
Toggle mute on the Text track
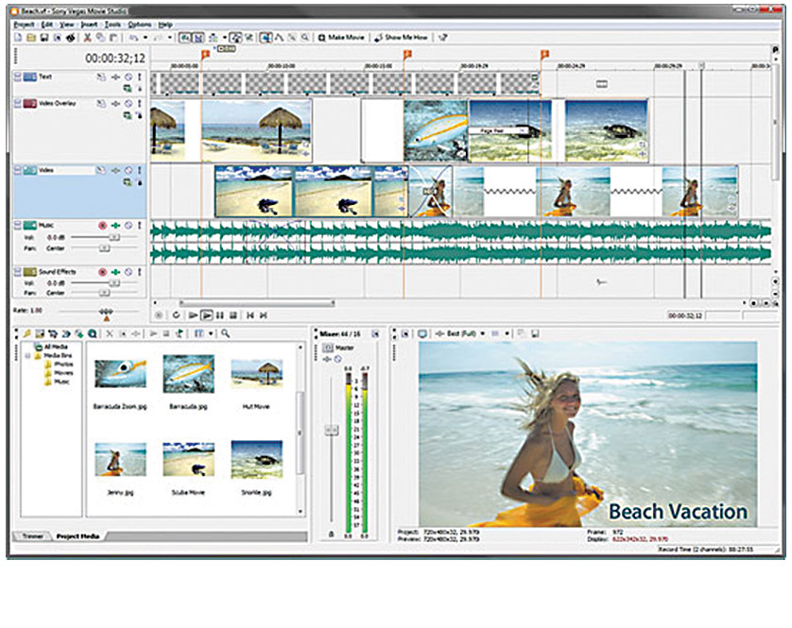129,76
